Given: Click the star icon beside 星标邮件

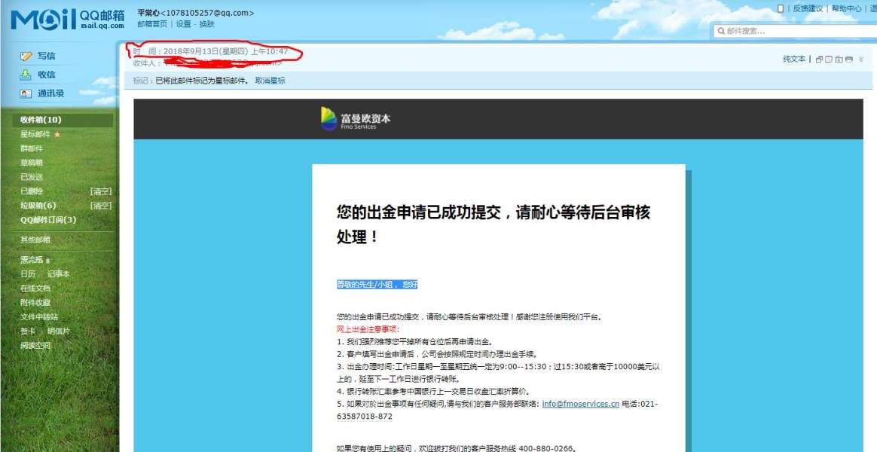Looking at the screenshot, I should click(57, 134).
